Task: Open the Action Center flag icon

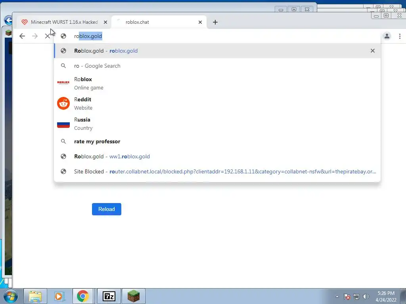Action: pyautogui.click(x=347, y=296)
